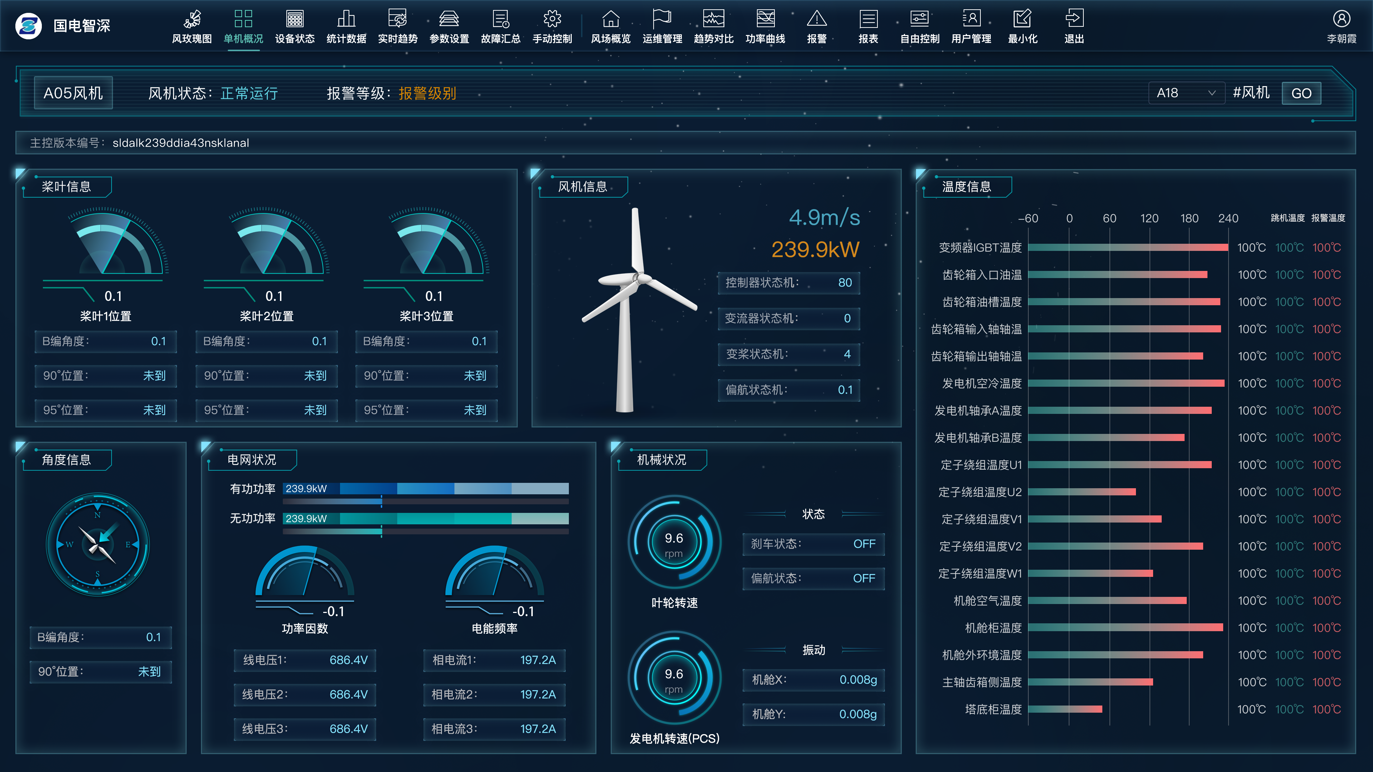Click the 定子绕组温度U2 temperature bar
Image resolution: width=1373 pixels, height=772 pixels.
click(1082, 492)
